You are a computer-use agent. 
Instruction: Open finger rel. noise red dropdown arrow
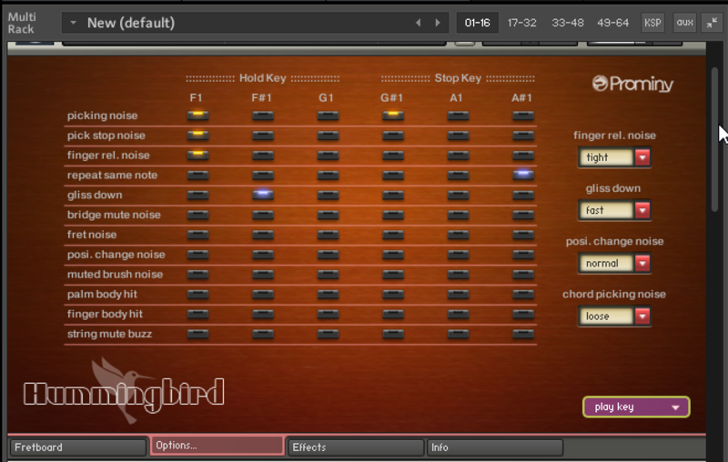click(642, 157)
